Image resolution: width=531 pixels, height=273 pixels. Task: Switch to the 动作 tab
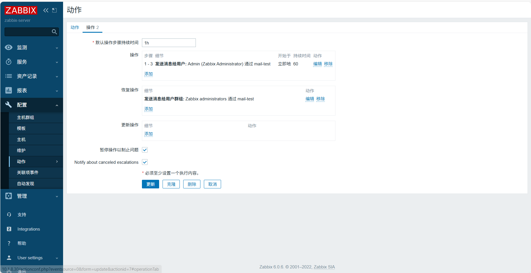point(75,27)
